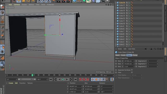
Task: Click the timeline preview range slider bar
Action: 27,79
